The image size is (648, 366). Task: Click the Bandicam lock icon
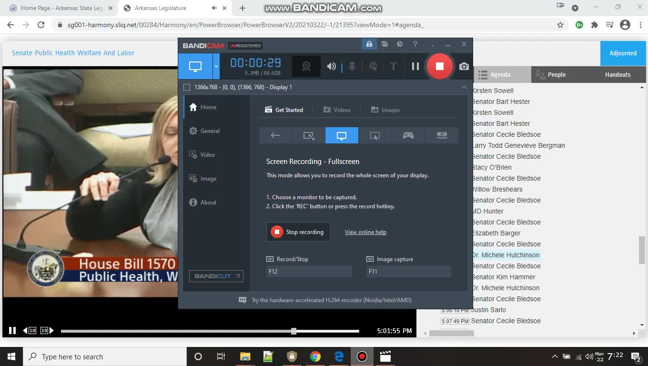point(369,44)
